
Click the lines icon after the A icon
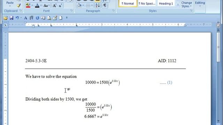[x=31, y=18]
